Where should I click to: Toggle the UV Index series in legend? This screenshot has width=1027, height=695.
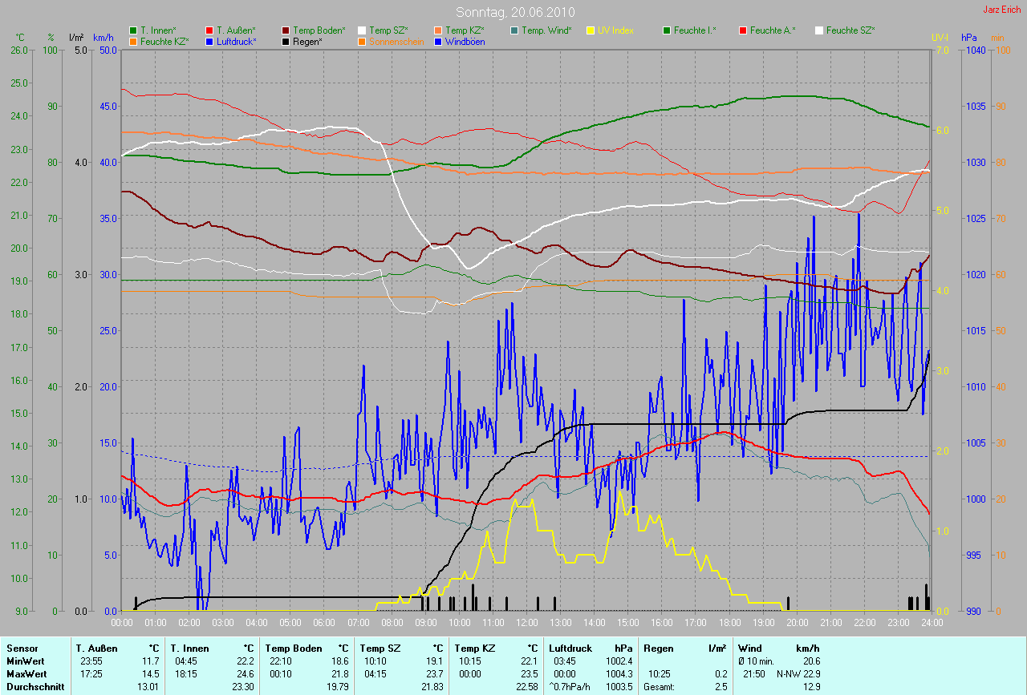point(615,30)
